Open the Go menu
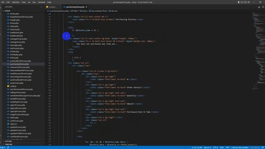Viewport: 265px width, 149px height. pos(29,2)
